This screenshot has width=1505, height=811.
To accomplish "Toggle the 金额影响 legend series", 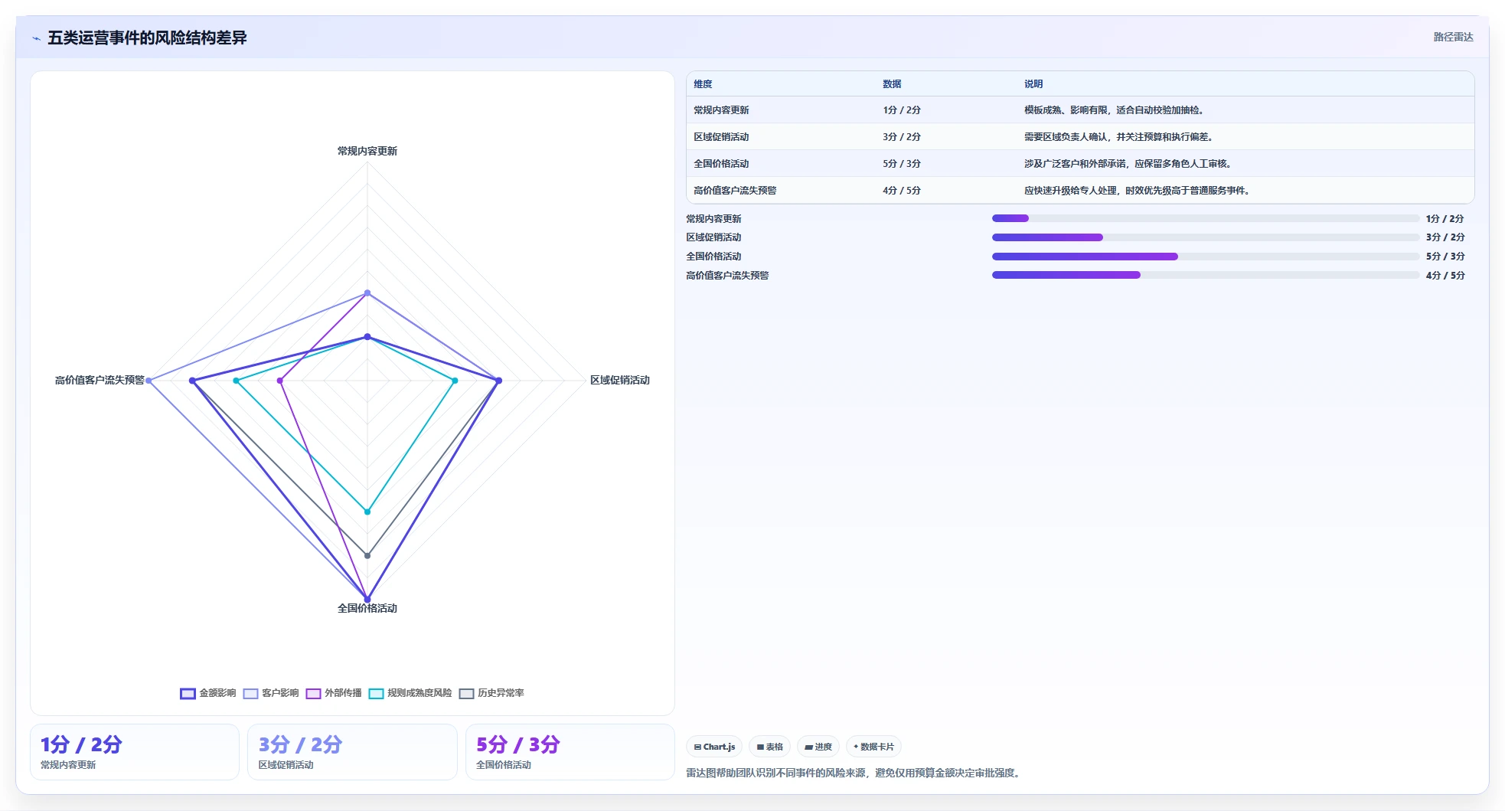I will 208,693.
